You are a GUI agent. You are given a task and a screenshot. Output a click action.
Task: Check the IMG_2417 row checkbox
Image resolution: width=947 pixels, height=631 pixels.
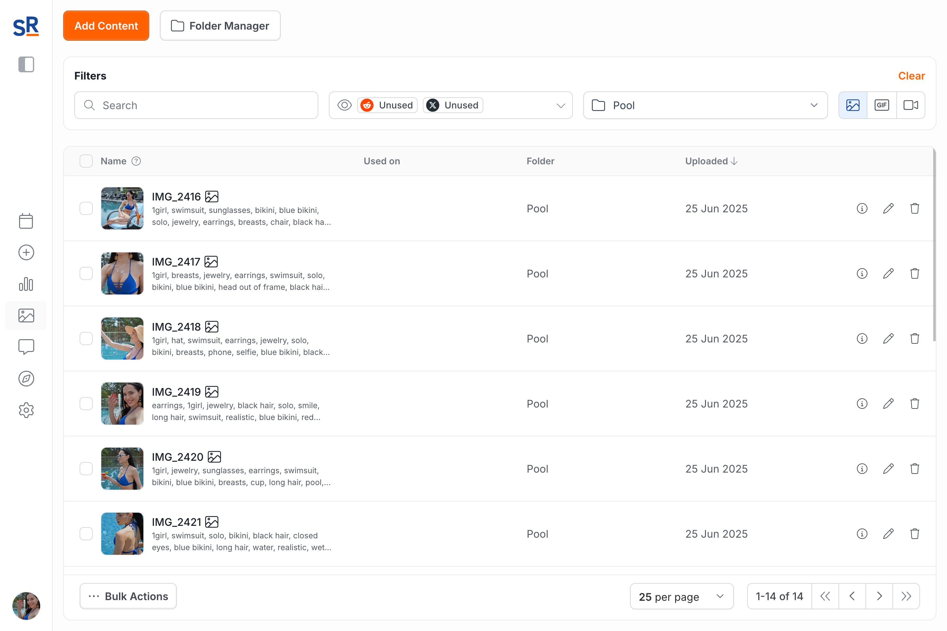[x=86, y=274]
